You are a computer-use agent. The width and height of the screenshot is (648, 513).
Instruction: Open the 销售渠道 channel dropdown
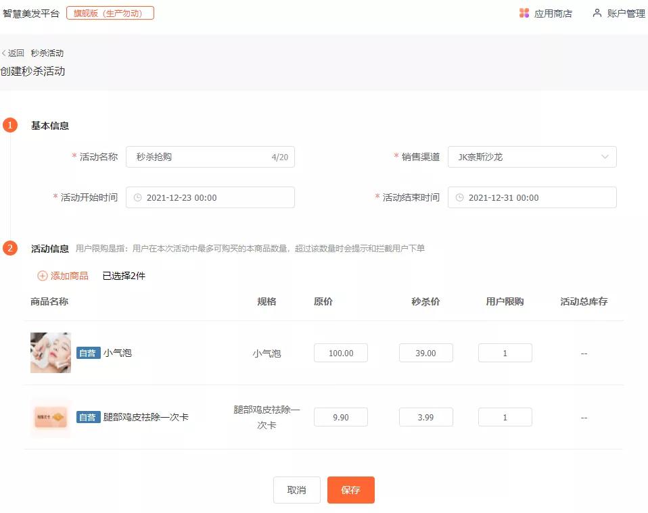pyautogui.click(x=532, y=156)
